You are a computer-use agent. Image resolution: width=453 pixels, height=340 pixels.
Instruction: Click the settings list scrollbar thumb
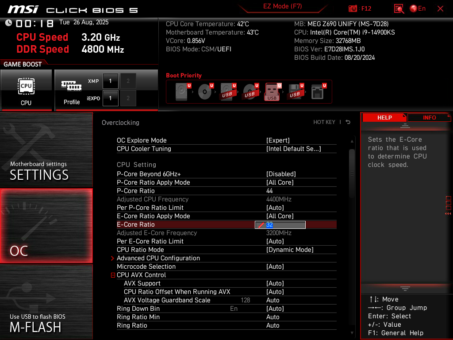point(352,174)
